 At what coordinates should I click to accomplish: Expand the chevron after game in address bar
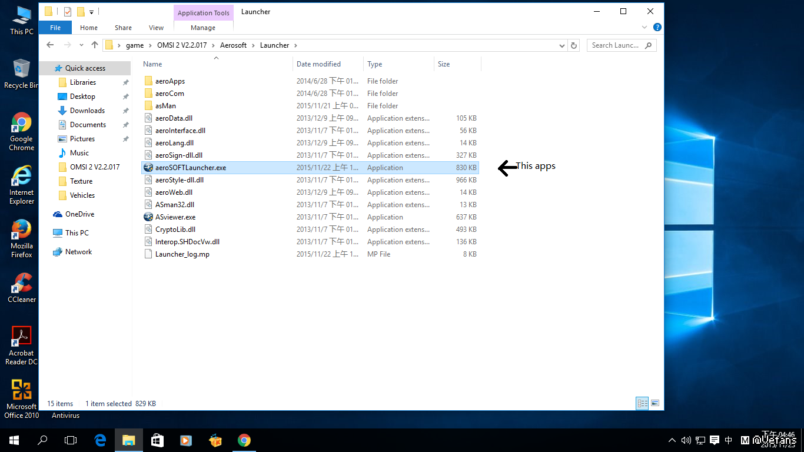150,45
